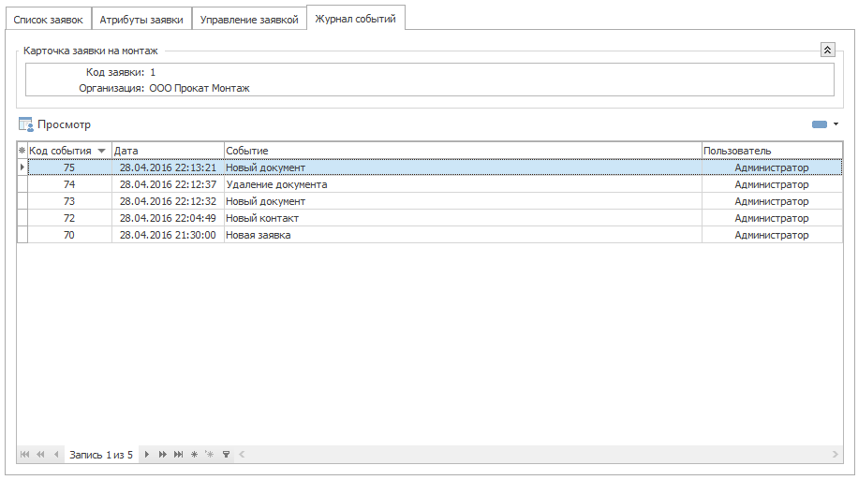The image size is (858, 480).
Task: Click date 28.04.2016 21:30:00
Action: pyautogui.click(x=168, y=235)
